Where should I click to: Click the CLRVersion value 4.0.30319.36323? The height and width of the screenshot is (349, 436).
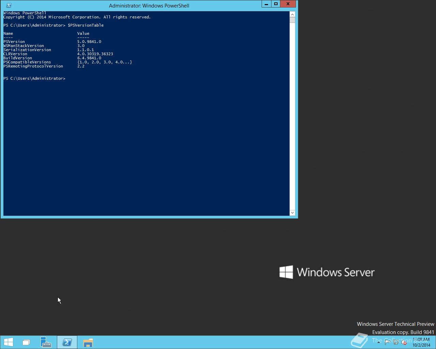tap(95, 54)
